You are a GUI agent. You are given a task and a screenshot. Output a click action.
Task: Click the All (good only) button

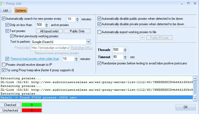(49, 31)
